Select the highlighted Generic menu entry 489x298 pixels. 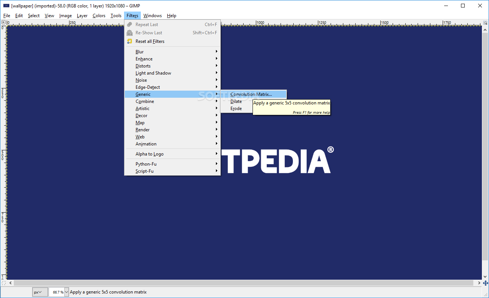pyautogui.click(x=172, y=94)
